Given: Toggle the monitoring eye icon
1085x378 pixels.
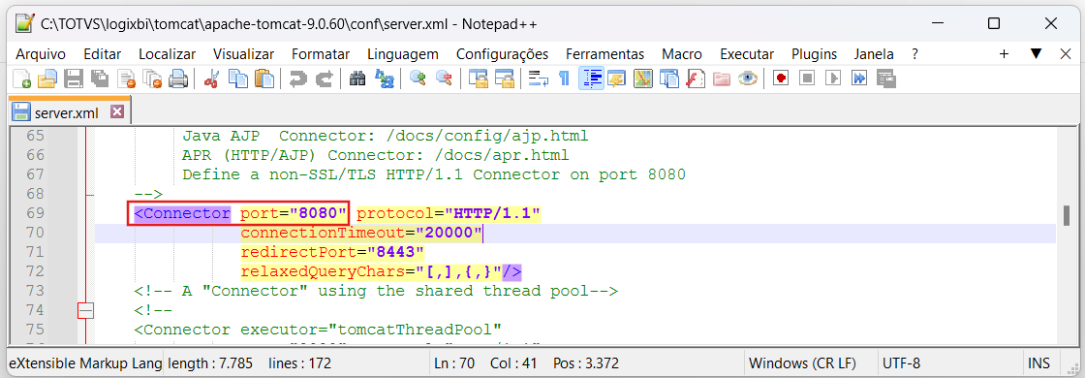Looking at the screenshot, I should tap(747, 79).
